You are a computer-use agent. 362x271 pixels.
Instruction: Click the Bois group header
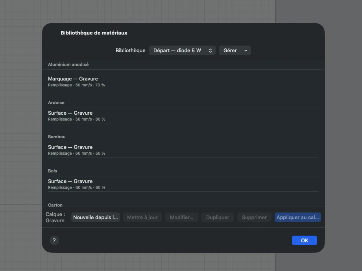pyautogui.click(x=52, y=171)
